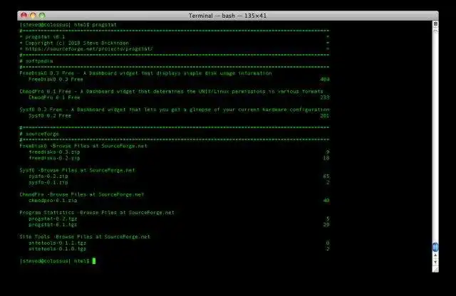Click the split pane icon above scrollbar
456x296 pixels.
click(x=435, y=23)
